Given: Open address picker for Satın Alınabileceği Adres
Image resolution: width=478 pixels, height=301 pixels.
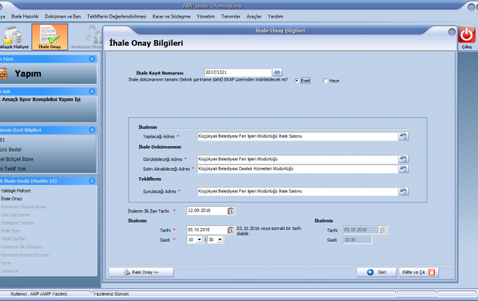Looking at the screenshot, I should tap(404, 169).
